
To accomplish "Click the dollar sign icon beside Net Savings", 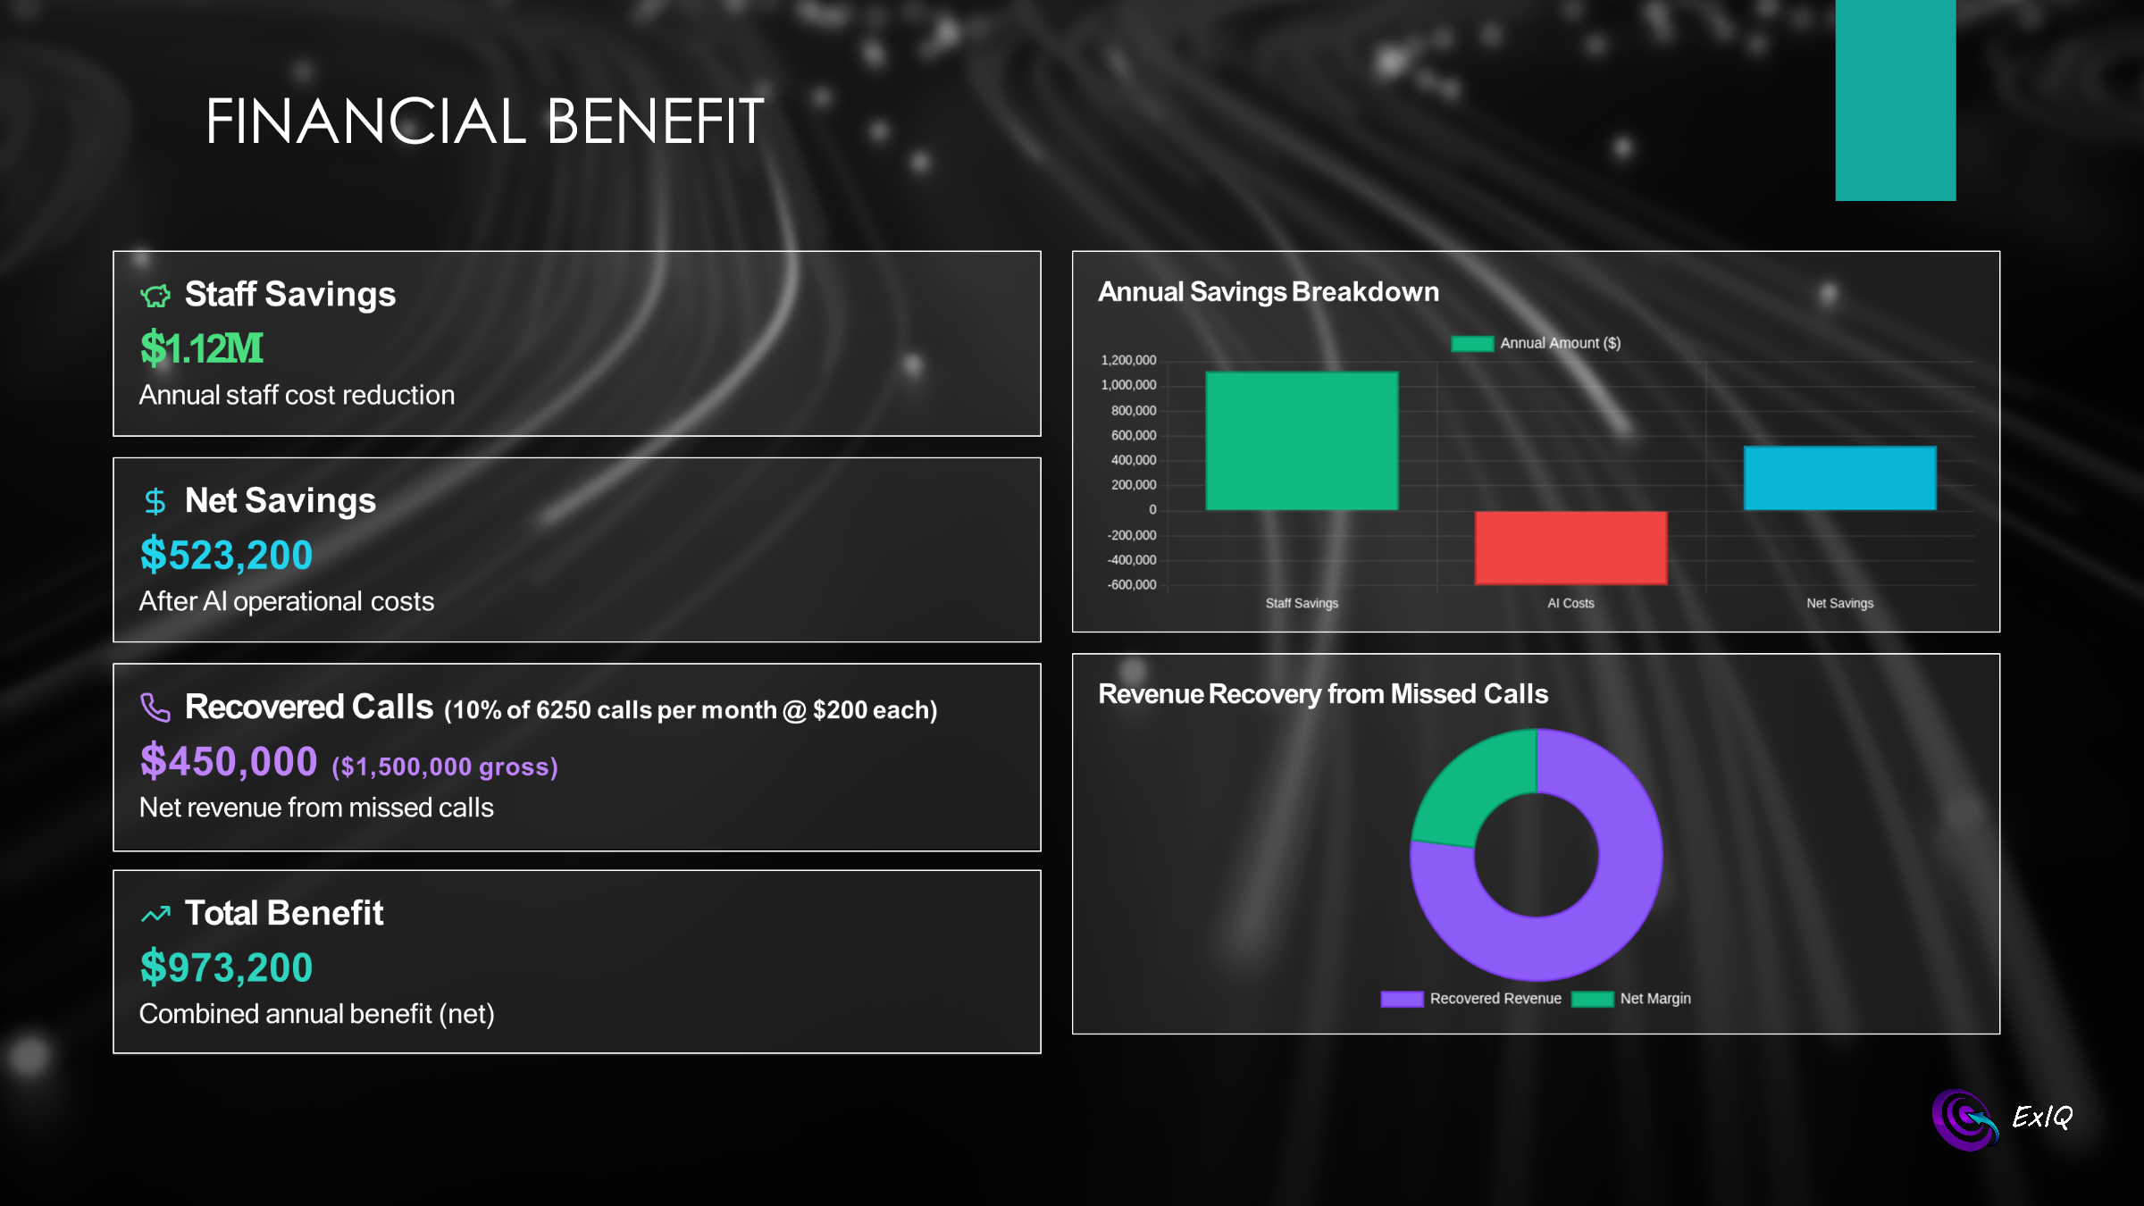I will click(155, 501).
